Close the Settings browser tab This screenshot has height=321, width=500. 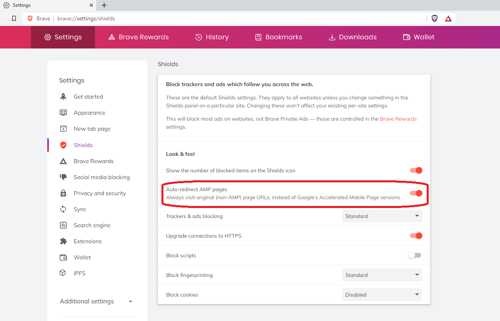91,5
